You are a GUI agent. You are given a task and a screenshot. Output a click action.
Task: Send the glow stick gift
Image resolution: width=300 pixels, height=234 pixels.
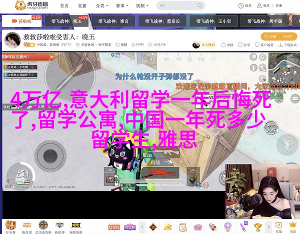(x=243, y=227)
